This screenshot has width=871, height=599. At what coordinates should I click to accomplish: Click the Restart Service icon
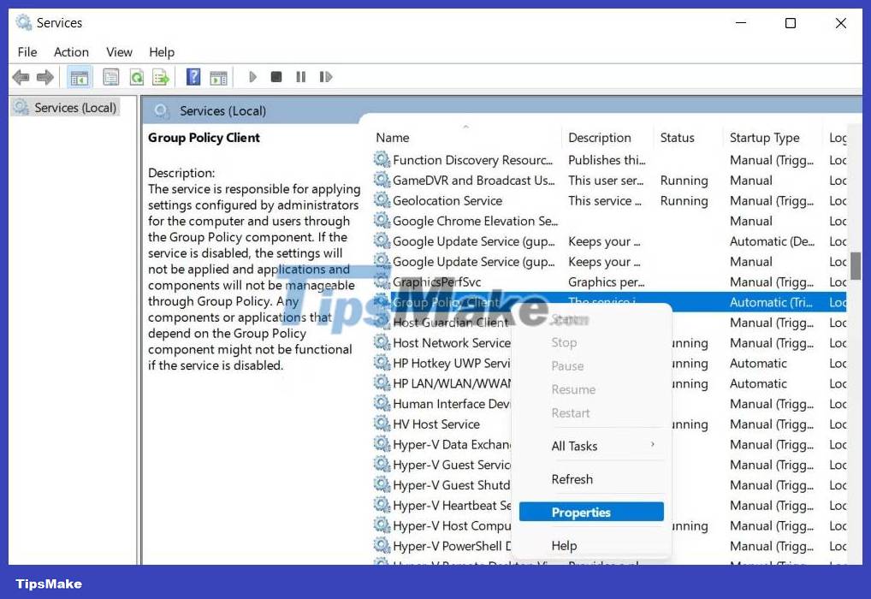click(326, 76)
